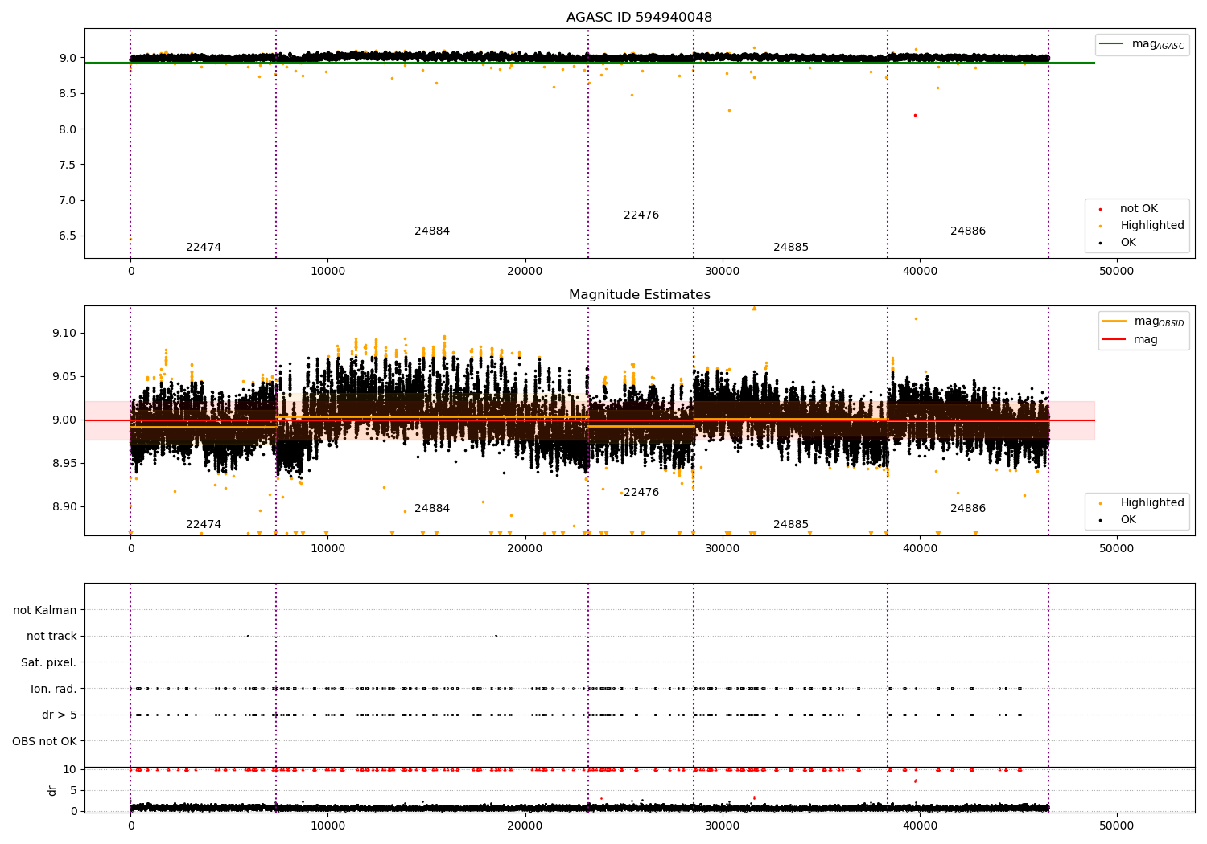Click the '9.05' y-axis tick label
This screenshot has height=844, width=1207.
(64, 376)
